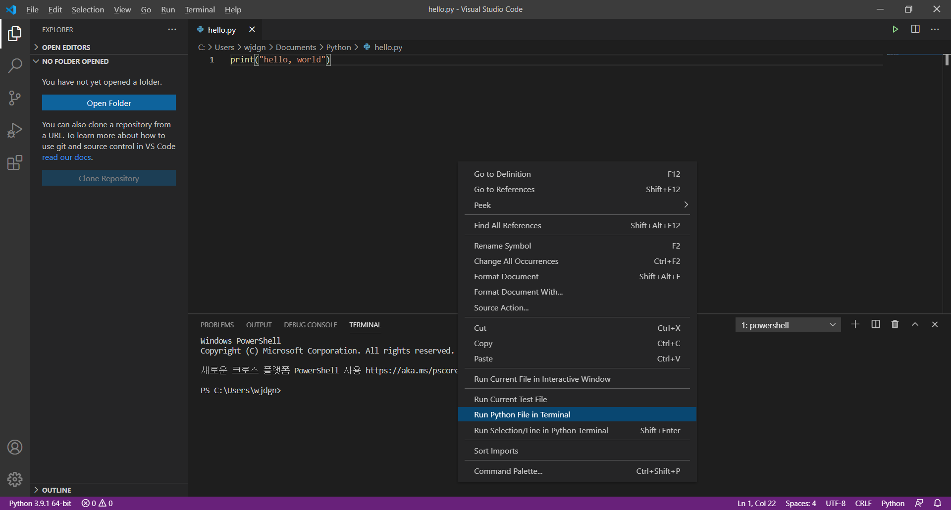
Task: Click Python 3.9.1 64-bit interpreter selector
Action: (40, 503)
